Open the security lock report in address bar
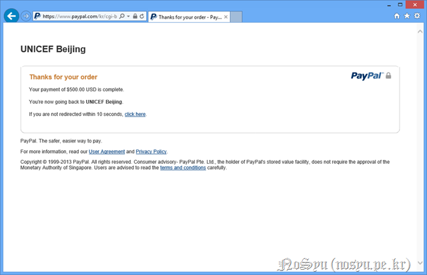 tap(135, 15)
